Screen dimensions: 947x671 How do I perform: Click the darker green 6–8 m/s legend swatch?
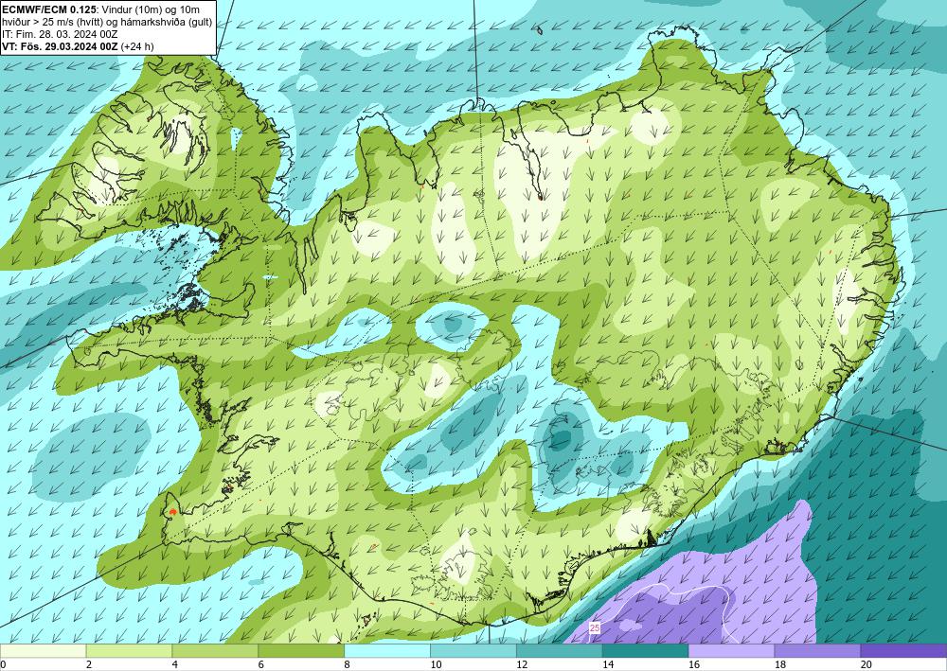coord(301,651)
